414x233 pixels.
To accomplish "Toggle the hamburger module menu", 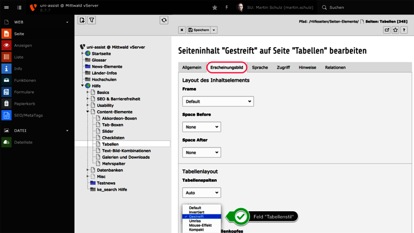I will tap(6, 7).
